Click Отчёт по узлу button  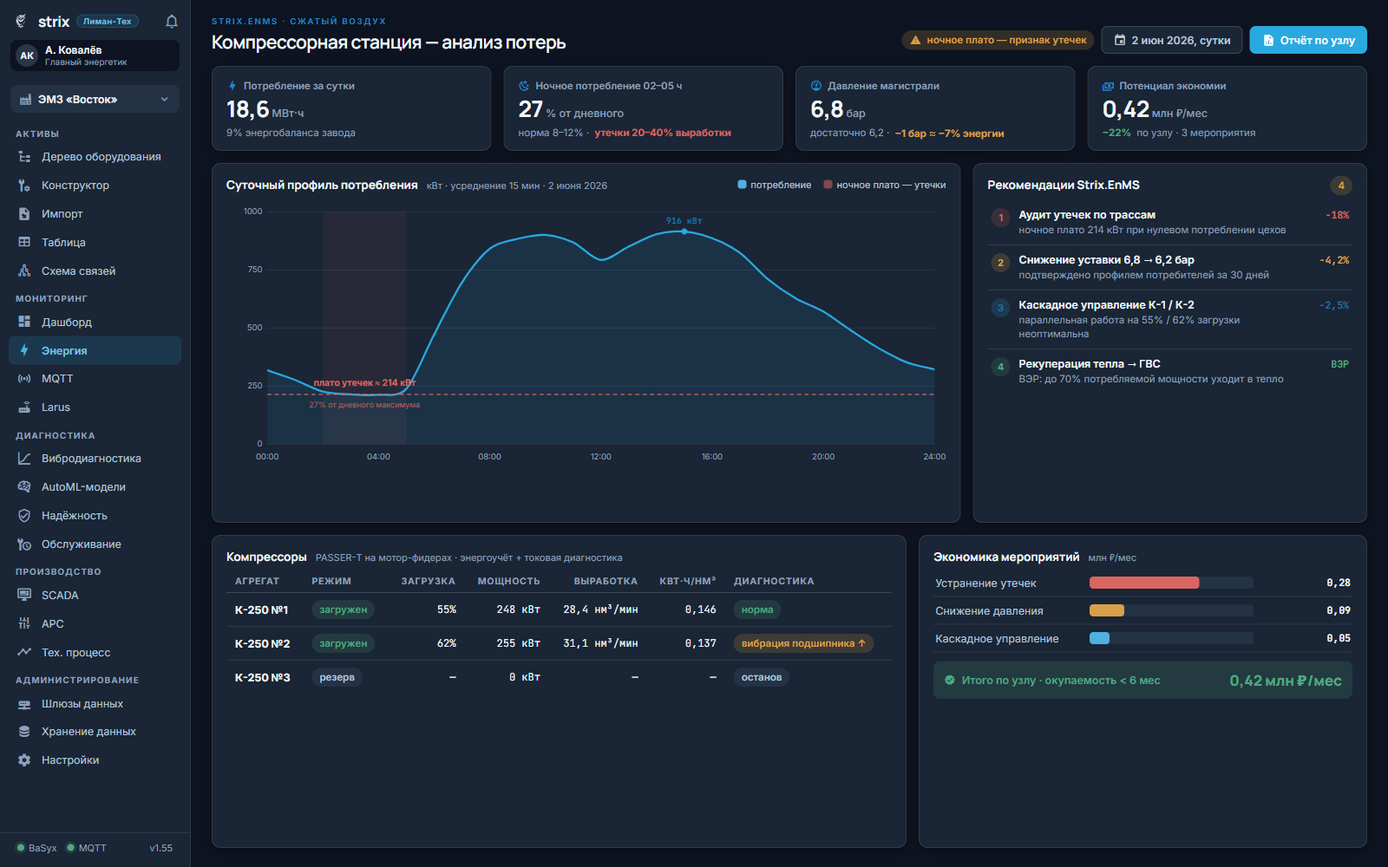coord(1308,40)
